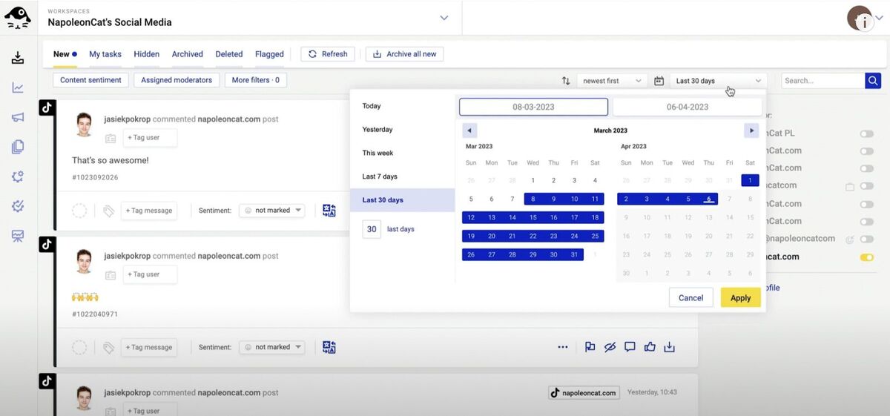890x416 pixels.
Task: Open the 'Last 30 days' date range dropdown
Action: [718, 81]
